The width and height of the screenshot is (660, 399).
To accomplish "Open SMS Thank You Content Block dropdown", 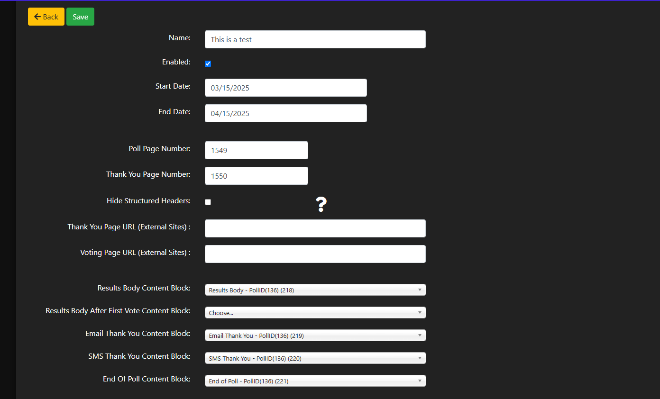I will tap(315, 358).
